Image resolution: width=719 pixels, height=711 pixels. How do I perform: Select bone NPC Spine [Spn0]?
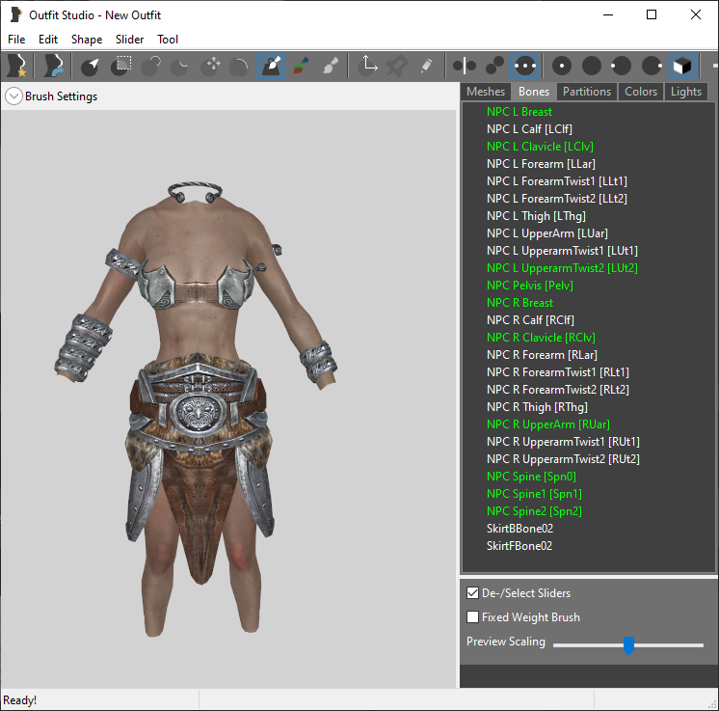(x=531, y=477)
